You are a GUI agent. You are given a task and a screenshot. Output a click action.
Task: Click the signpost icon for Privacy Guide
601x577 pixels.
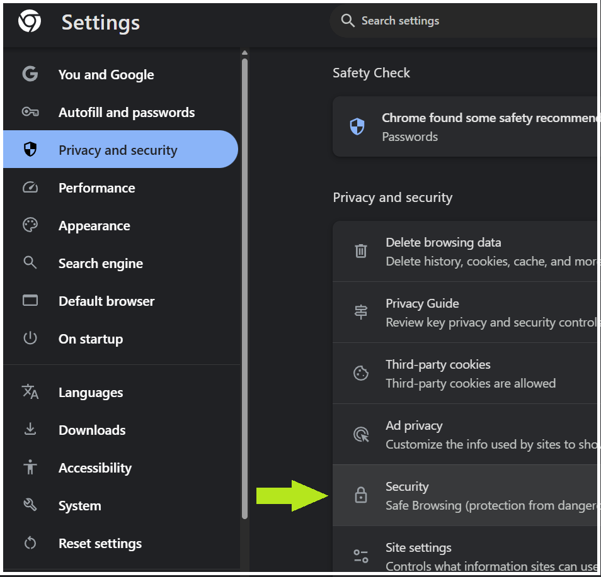click(361, 312)
